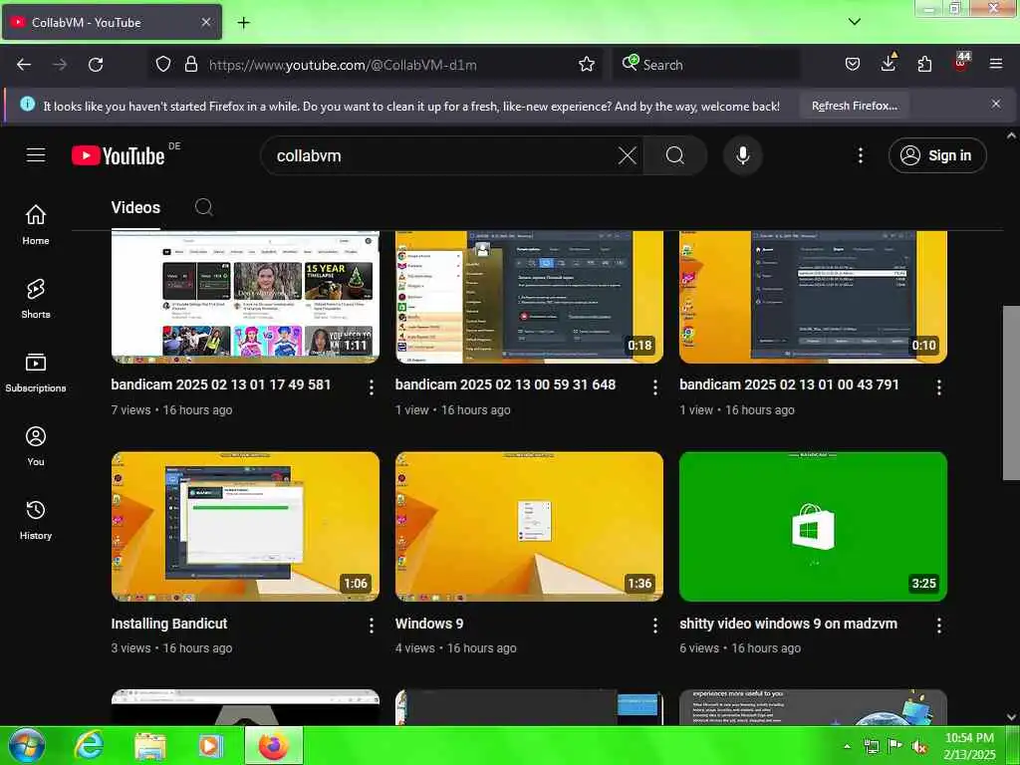Open the tracking protection shield icon
1020x765 pixels.
(163, 65)
